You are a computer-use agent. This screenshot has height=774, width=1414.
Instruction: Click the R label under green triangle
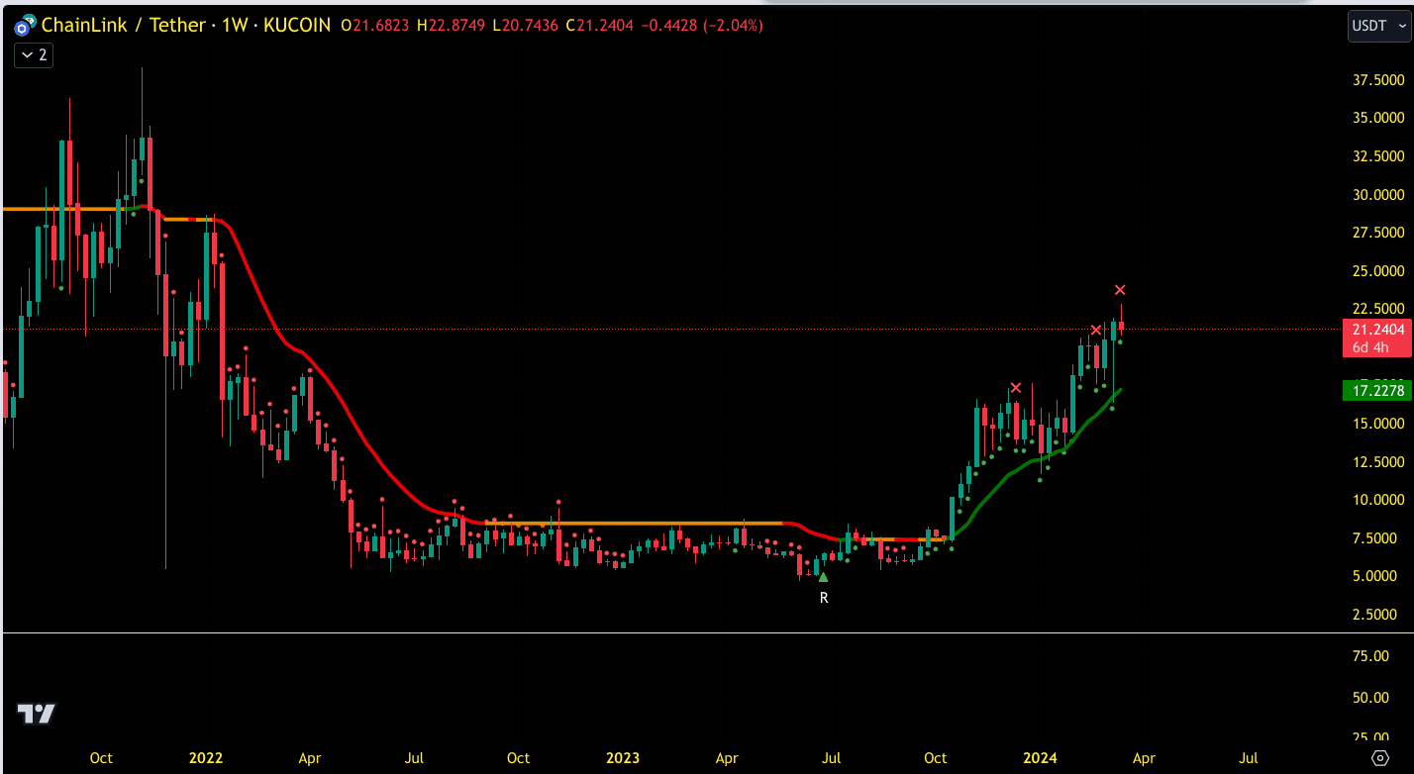(x=823, y=598)
